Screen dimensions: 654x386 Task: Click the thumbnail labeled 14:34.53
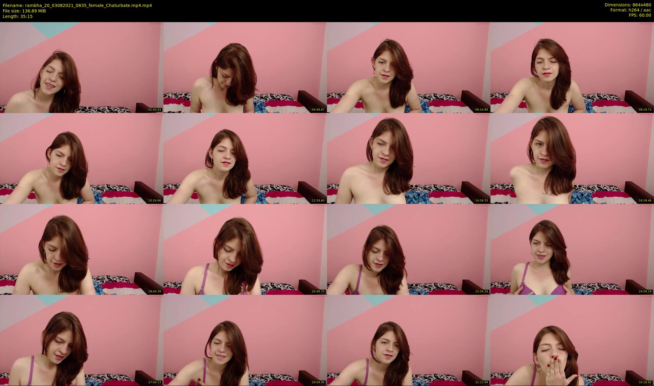pos(409,158)
